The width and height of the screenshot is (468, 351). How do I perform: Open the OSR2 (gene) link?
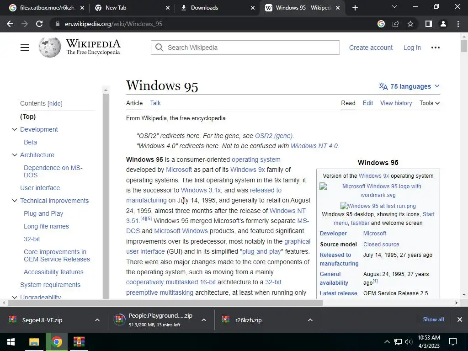274,136
